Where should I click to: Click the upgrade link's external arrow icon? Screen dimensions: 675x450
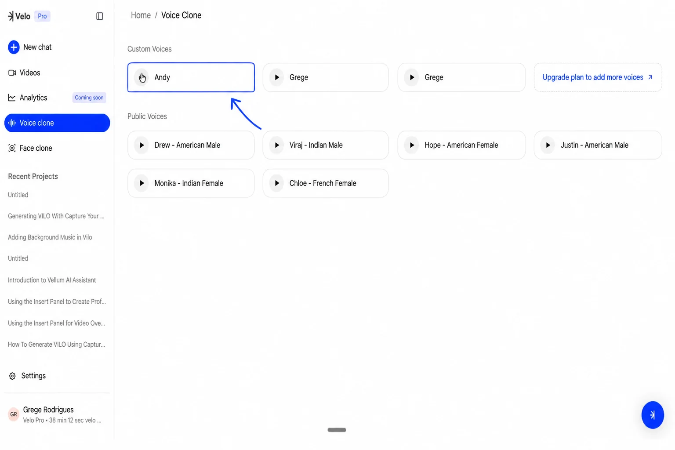pyautogui.click(x=650, y=77)
